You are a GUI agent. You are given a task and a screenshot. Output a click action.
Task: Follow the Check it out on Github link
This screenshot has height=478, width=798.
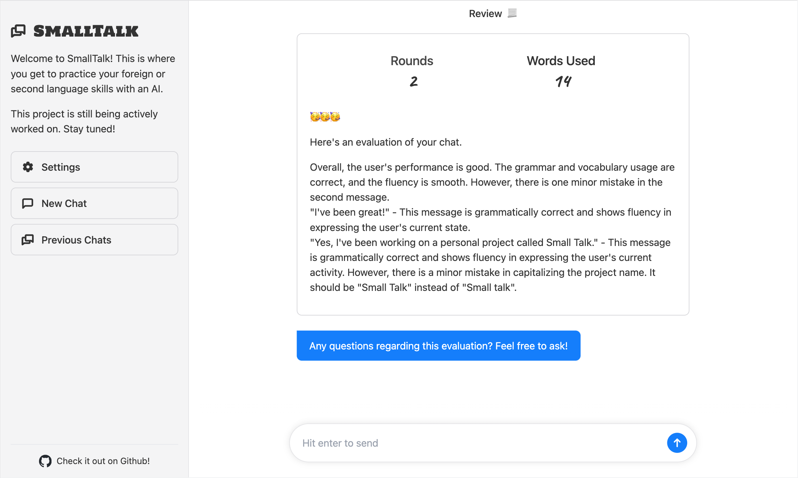tap(94, 461)
